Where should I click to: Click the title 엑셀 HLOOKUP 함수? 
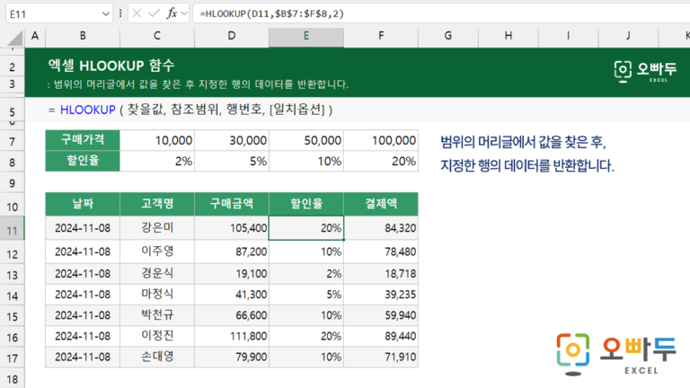[x=111, y=66]
